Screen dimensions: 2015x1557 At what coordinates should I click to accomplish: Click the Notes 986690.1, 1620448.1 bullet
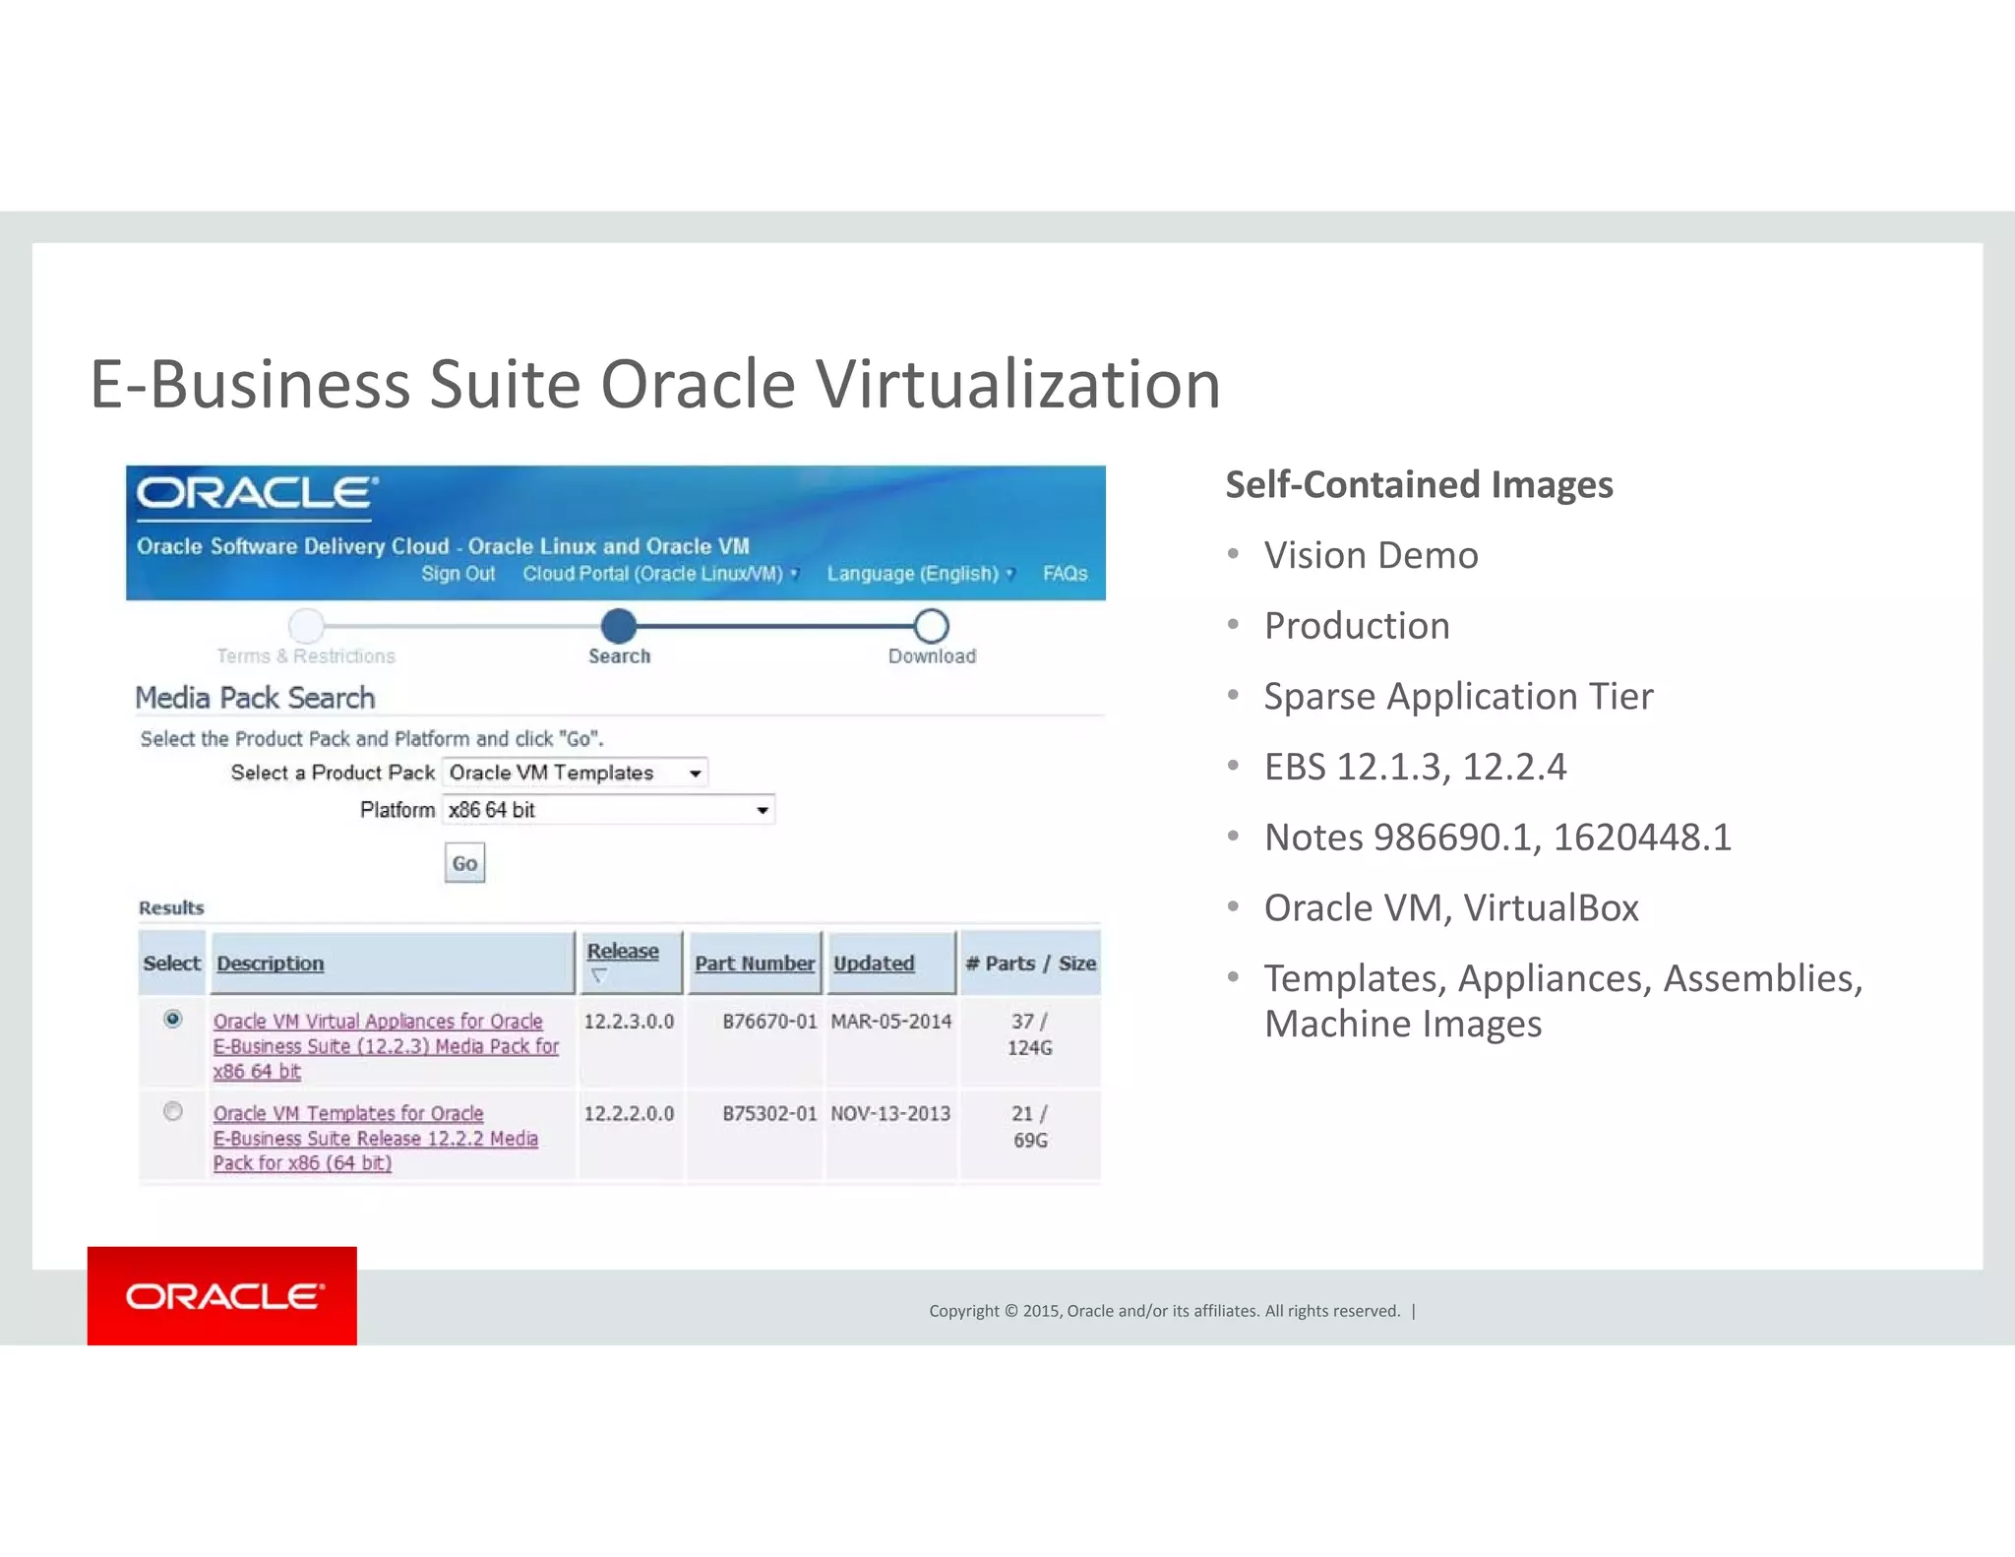click(x=1497, y=838)
